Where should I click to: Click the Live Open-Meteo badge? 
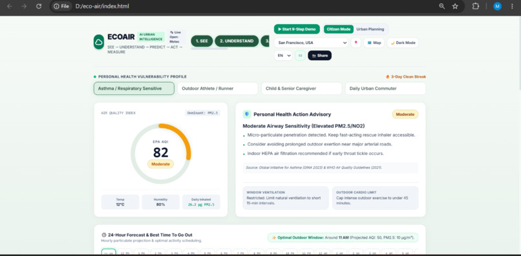pos(176,37)
